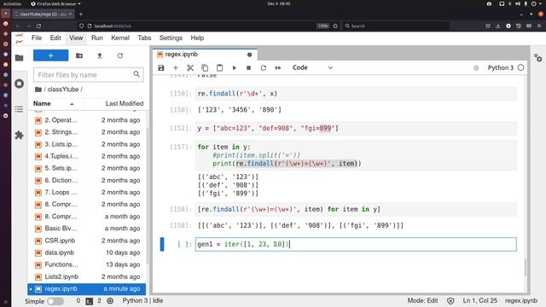Open 2. Strings... notebook file

point(87,132)
